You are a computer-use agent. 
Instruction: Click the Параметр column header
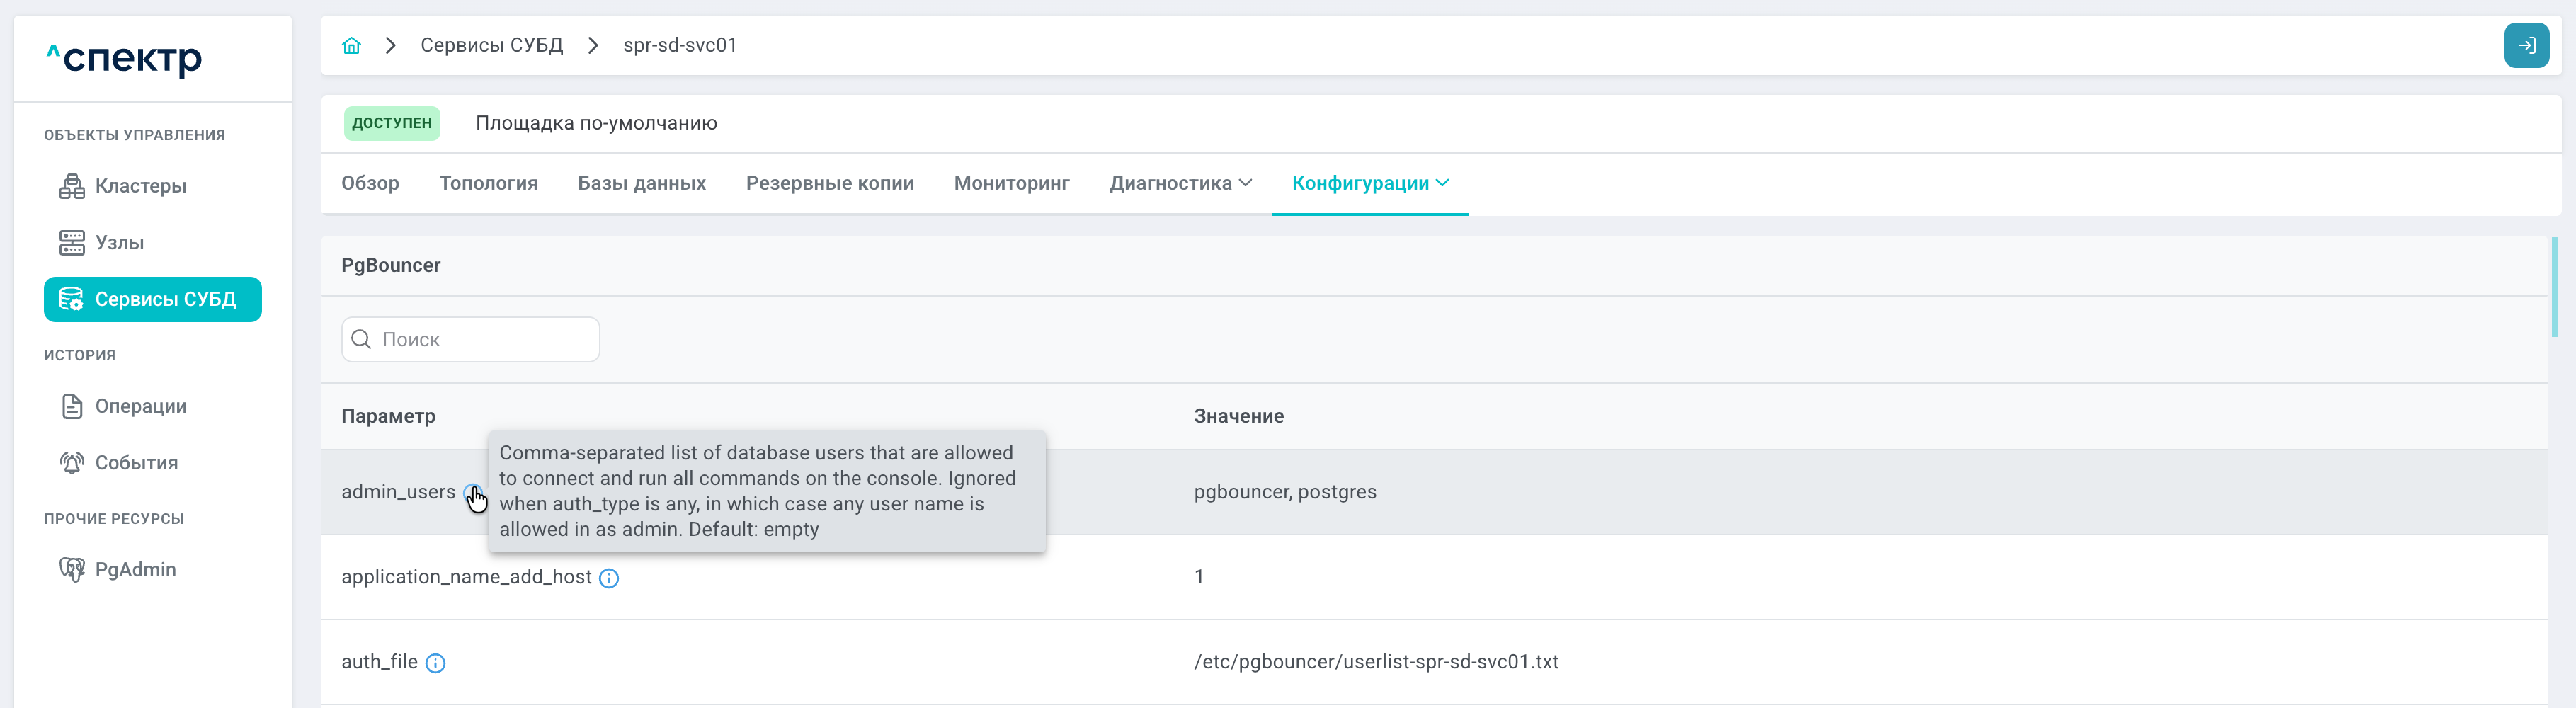pos(388,416)
